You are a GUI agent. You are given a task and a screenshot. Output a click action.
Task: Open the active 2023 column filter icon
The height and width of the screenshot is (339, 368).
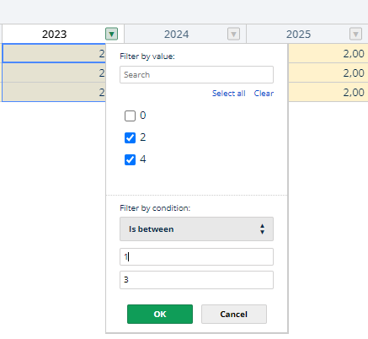point(111,35)
